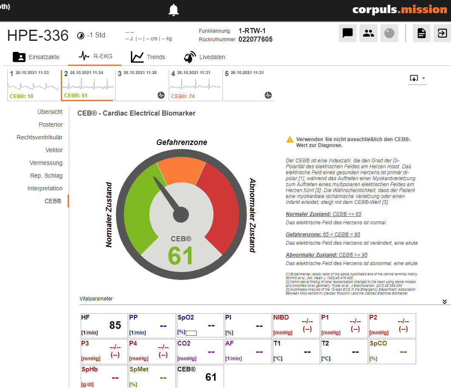Click the Einsatzakte folder icon

coord(19,57)
